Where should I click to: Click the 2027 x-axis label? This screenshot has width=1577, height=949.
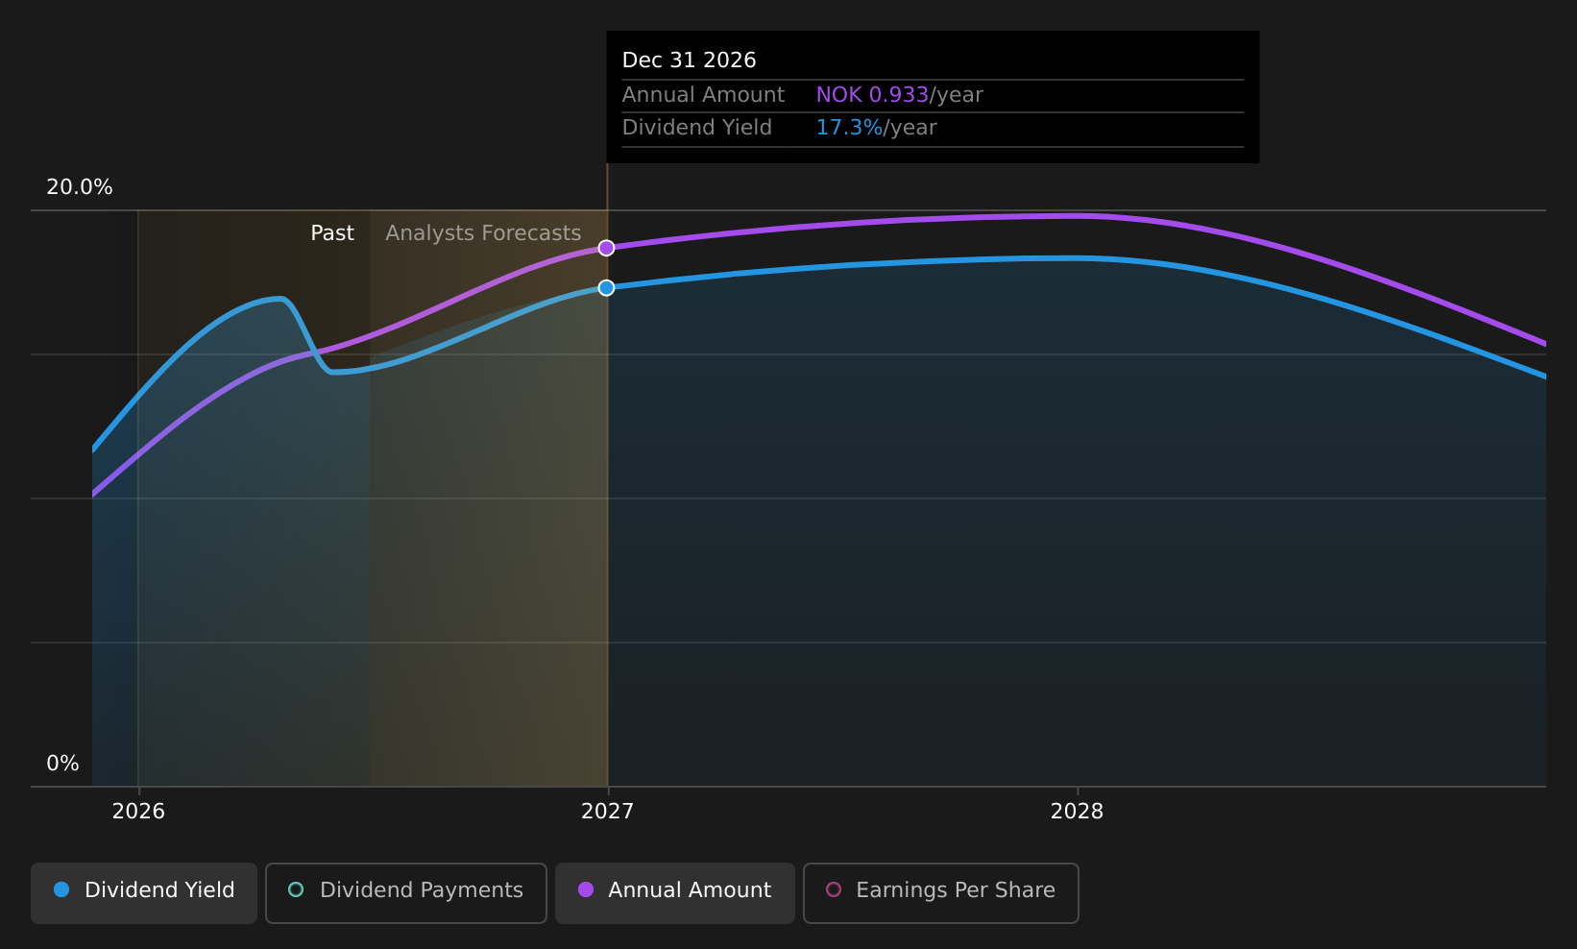[x=608, y=812]
